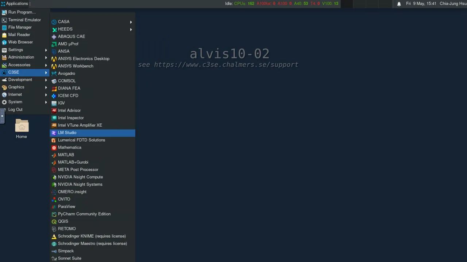Open File Manager from menu
Screen dimensions: 467x262
(x=25, y=27)
